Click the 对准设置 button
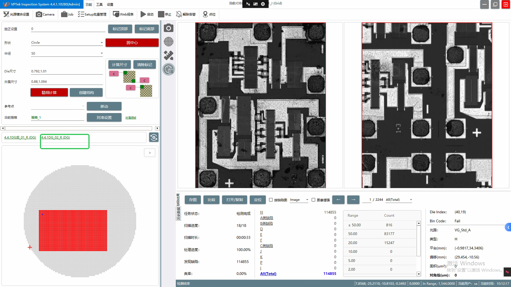Screen dimensions: 511x287 104,117
